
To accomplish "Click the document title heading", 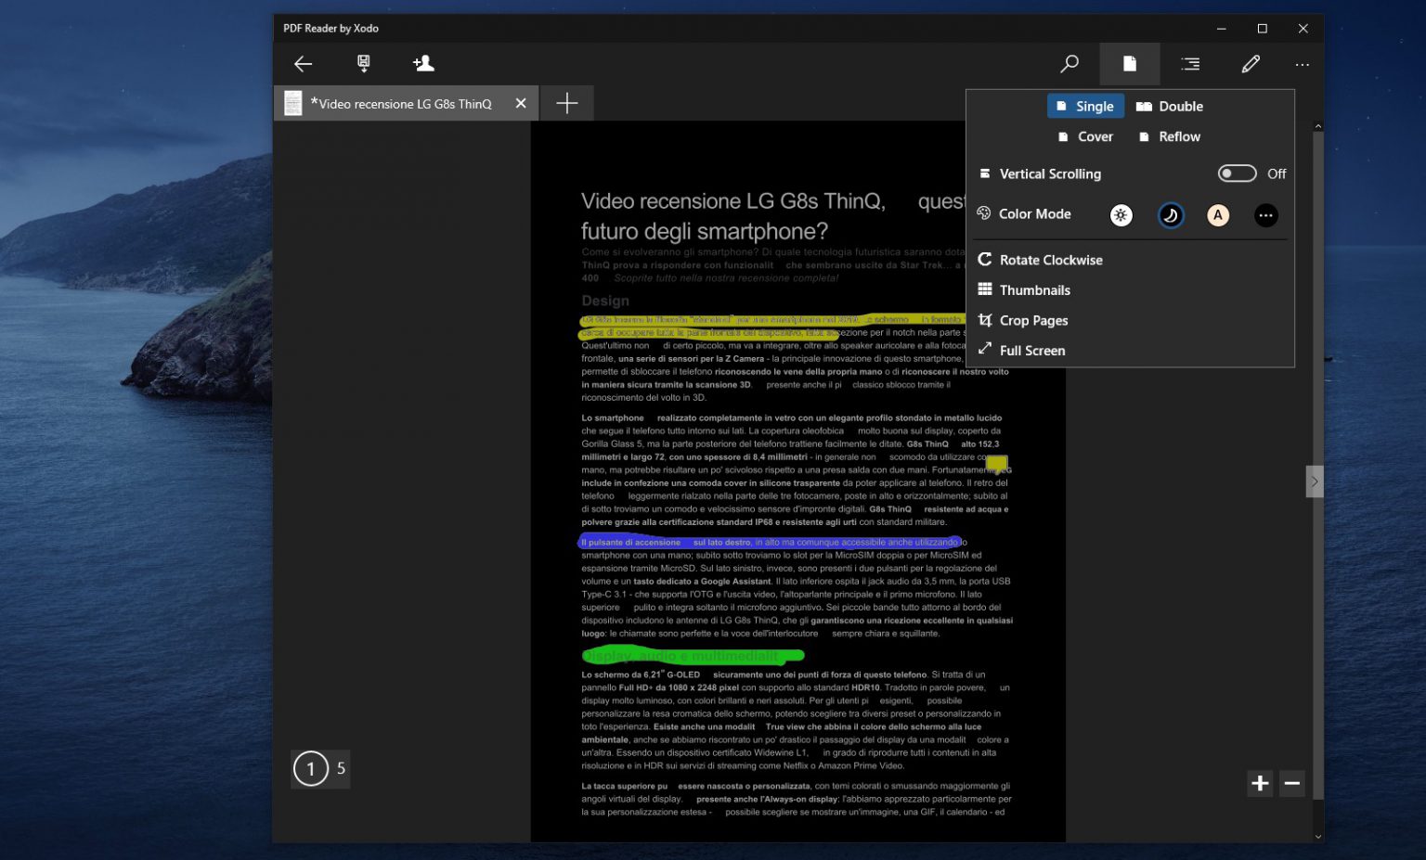I will [x=772, y=215].
